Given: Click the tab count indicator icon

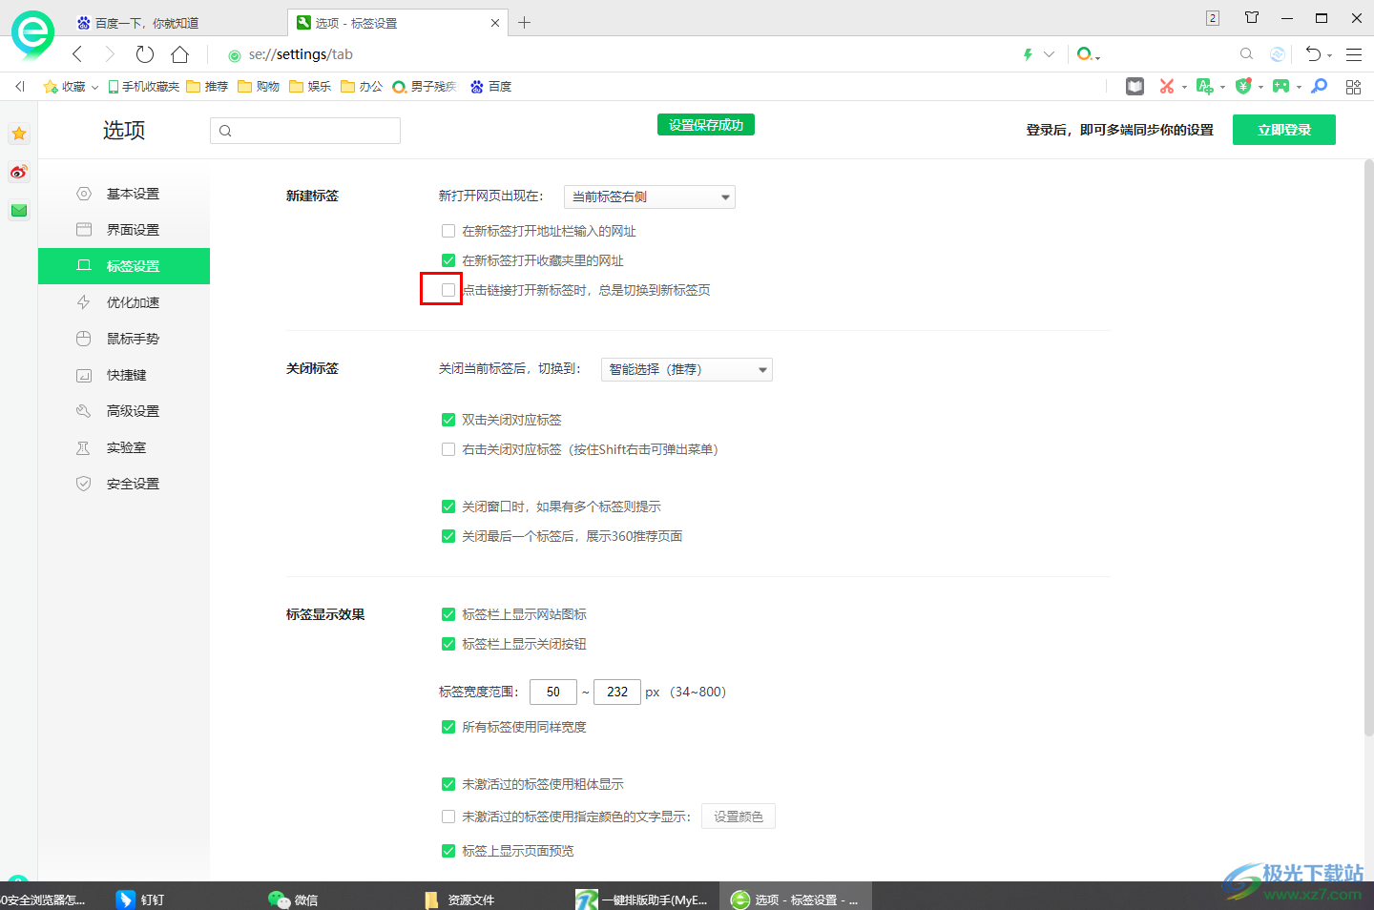Looking at the screenshot, I should pyautogui.click(x=1213, y=18).
